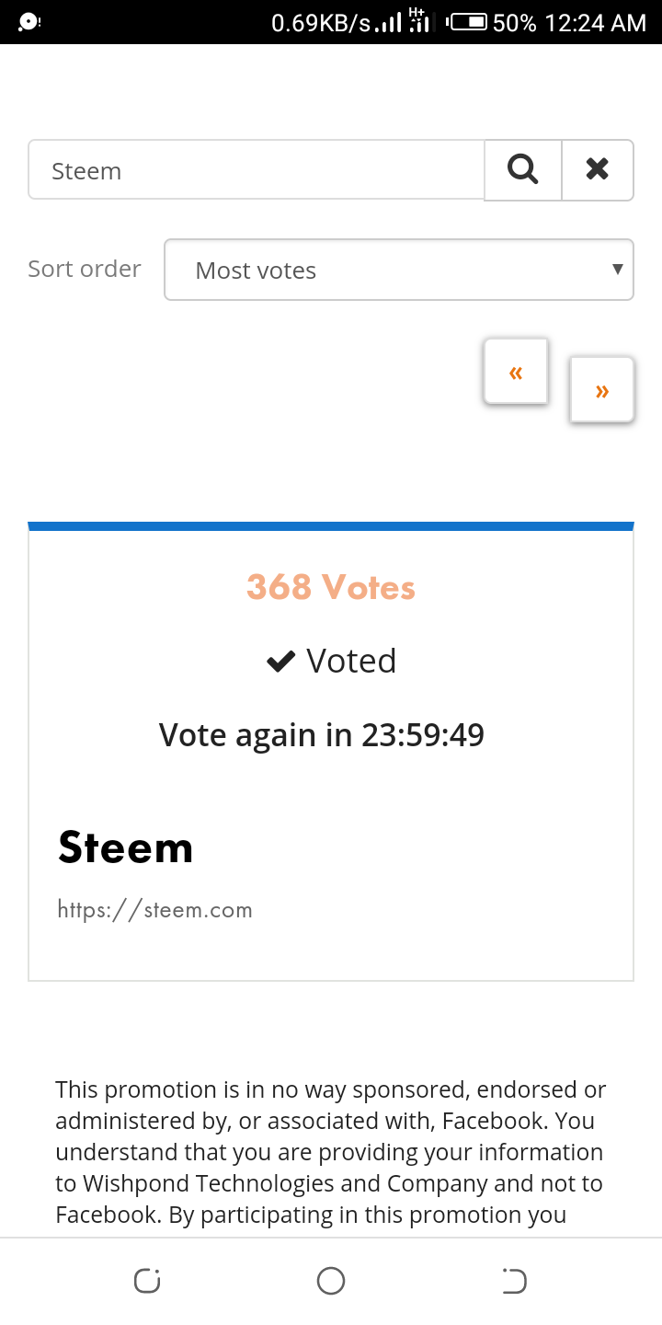
Task: Open the Sort order dropdown
Action: pos(399,270)
